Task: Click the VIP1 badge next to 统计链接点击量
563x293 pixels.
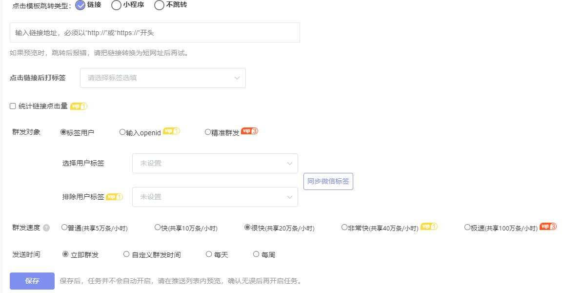Action: coord(78,105)
